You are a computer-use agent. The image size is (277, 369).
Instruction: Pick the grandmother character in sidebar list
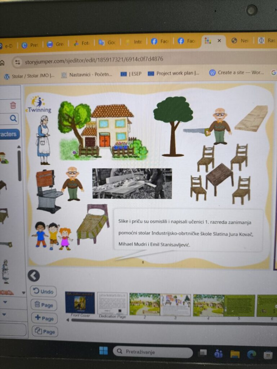pos(5,271)
